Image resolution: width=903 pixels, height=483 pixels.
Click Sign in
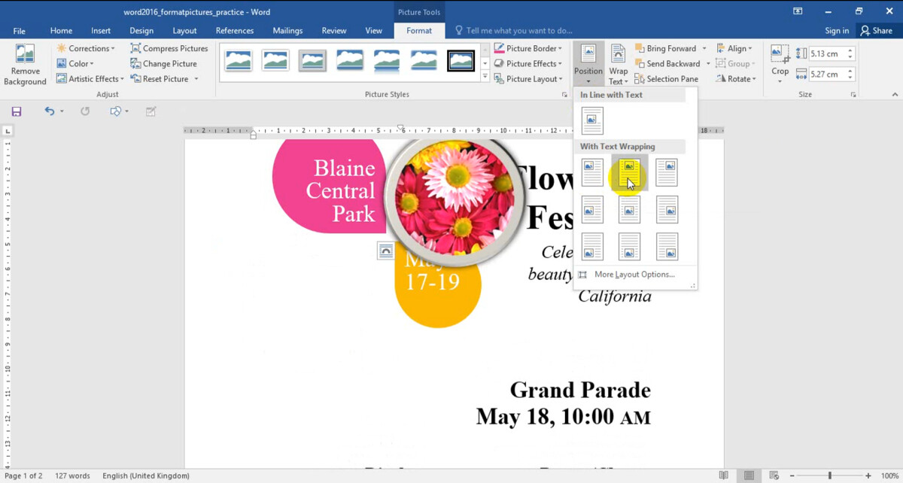click(837, 31)
